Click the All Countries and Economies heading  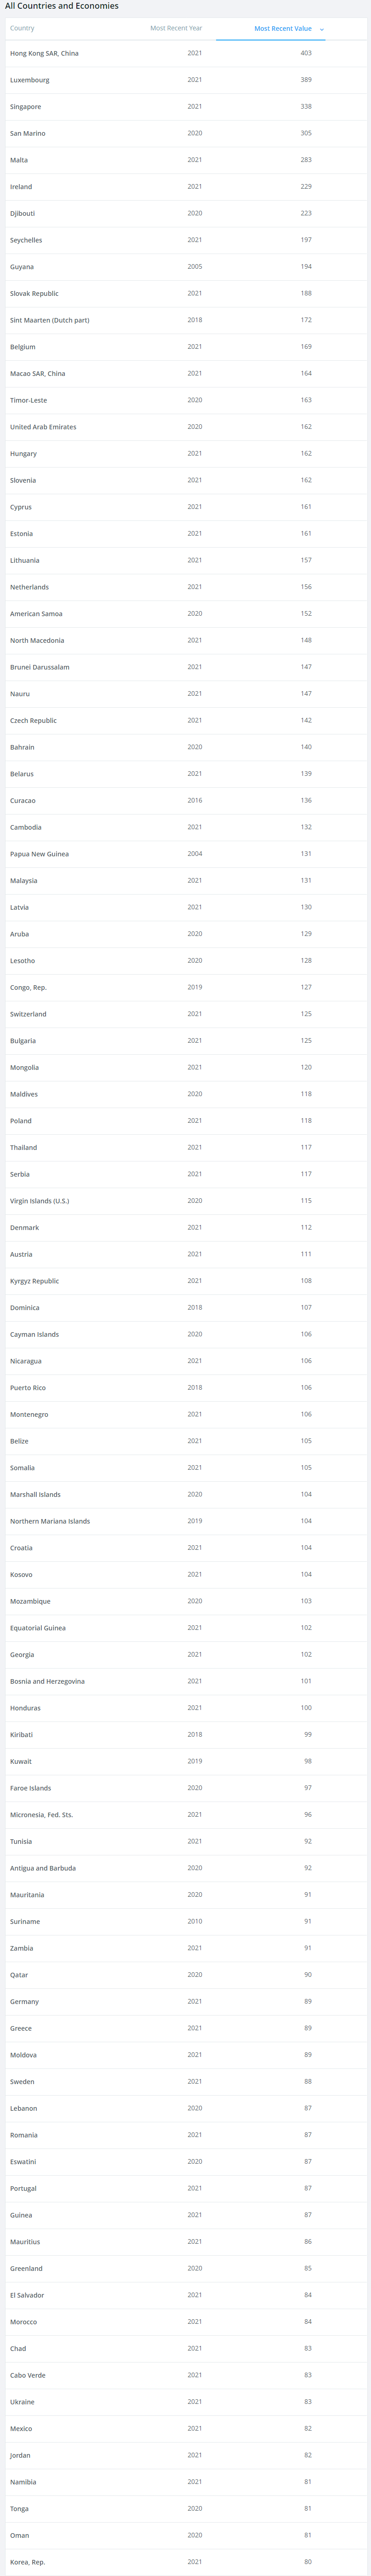click(x=62, y=6)
